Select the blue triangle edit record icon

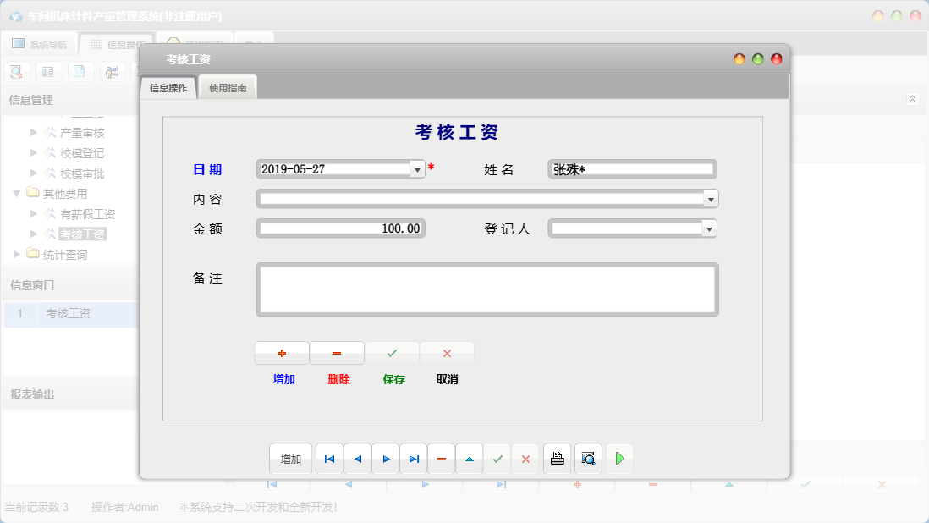coord(470,458)
